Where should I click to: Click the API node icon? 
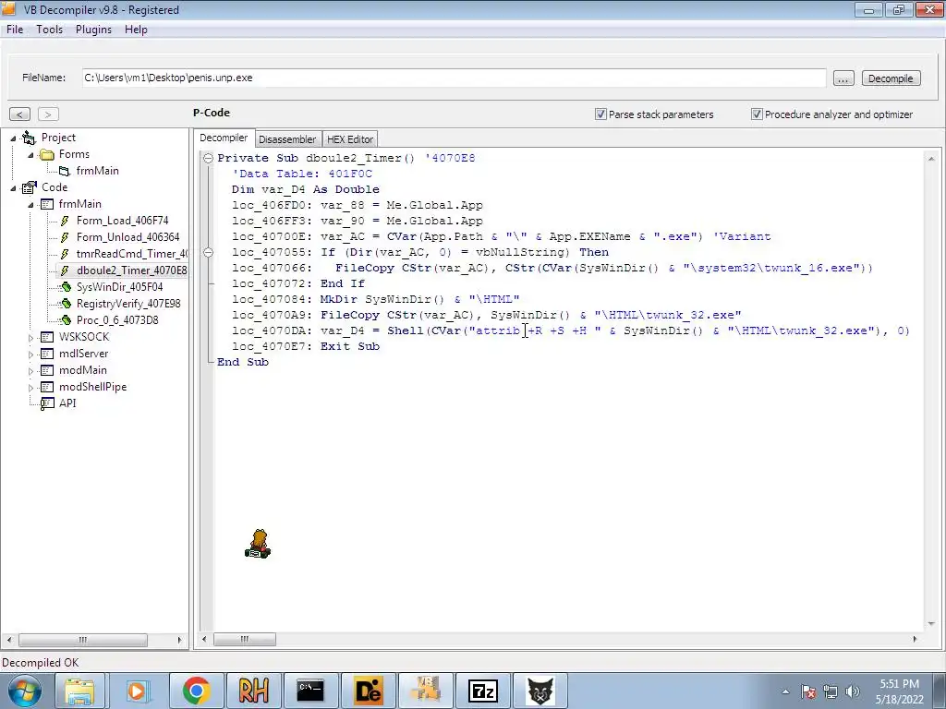pos(46,404)
